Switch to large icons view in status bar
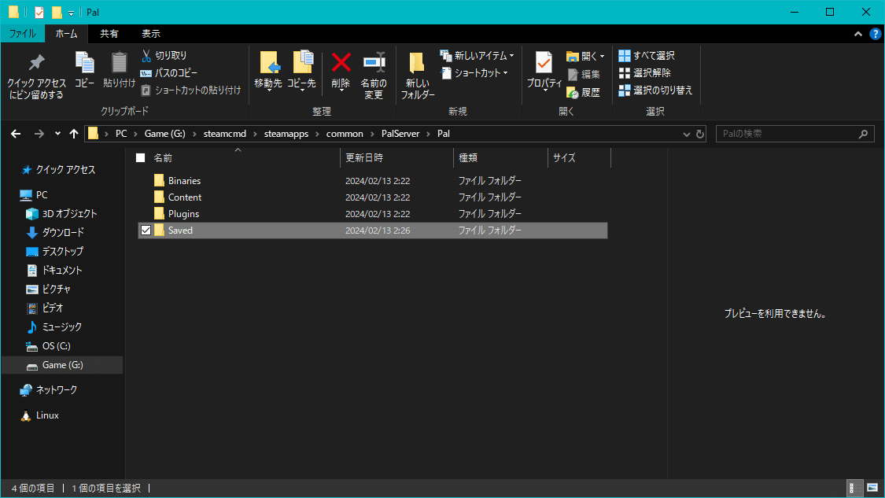885x498 pixels. coord(872,488)
